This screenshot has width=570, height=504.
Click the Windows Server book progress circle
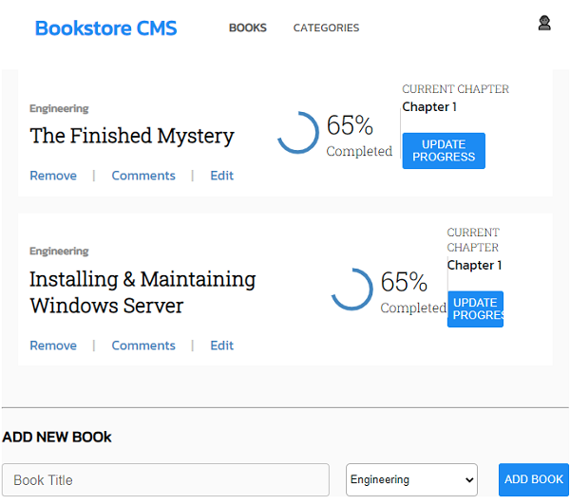click(351, 289)
